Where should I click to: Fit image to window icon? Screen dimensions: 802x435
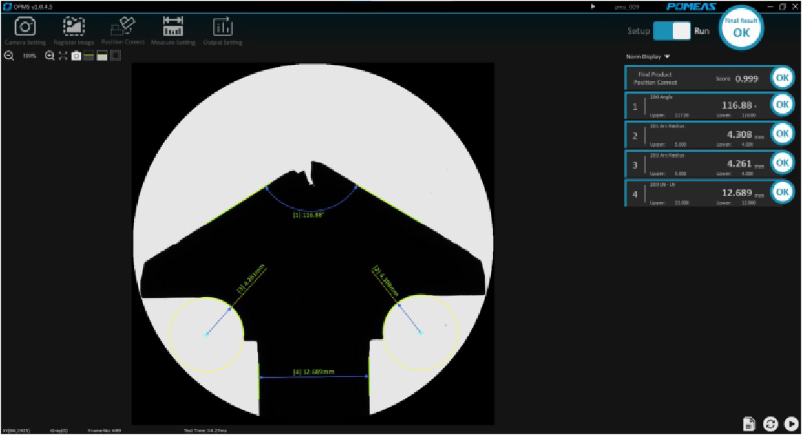tap(63, 56)
